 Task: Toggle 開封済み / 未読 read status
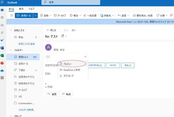143,15
